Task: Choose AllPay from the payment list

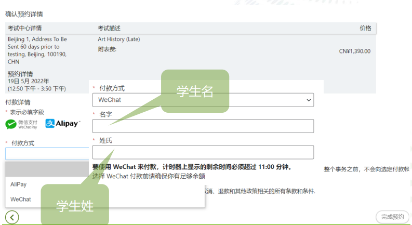Action: click(x=19, y=184)
